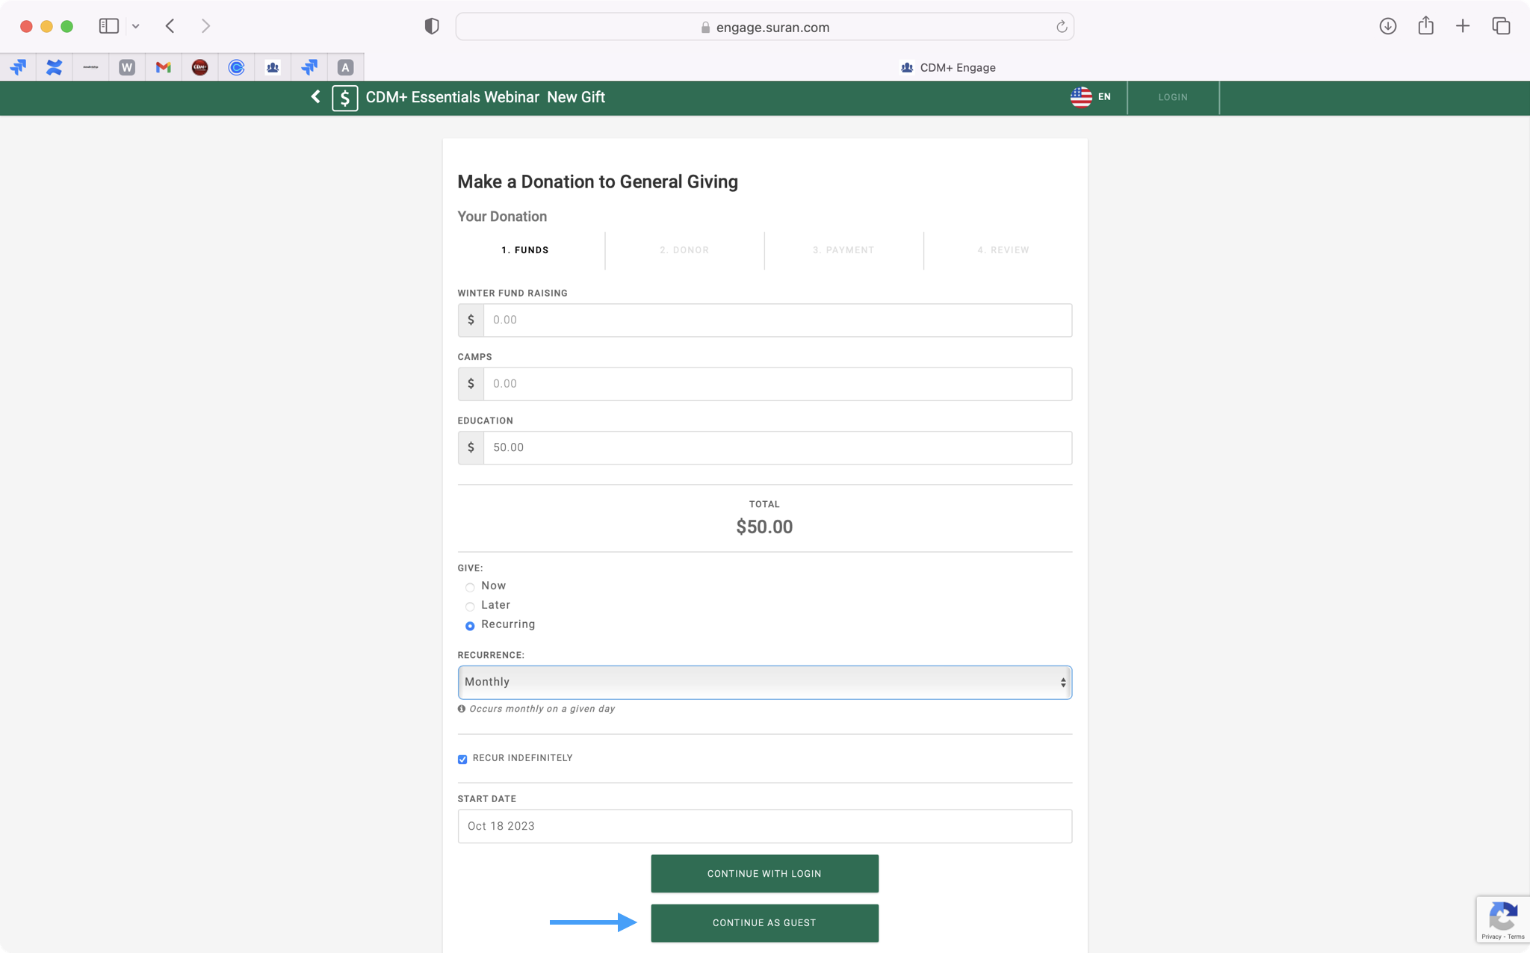This screenshot has height=953, width=1530.
Task: Open the Gmail favorite in the bookmarks bar
Action: click(163, 67)
